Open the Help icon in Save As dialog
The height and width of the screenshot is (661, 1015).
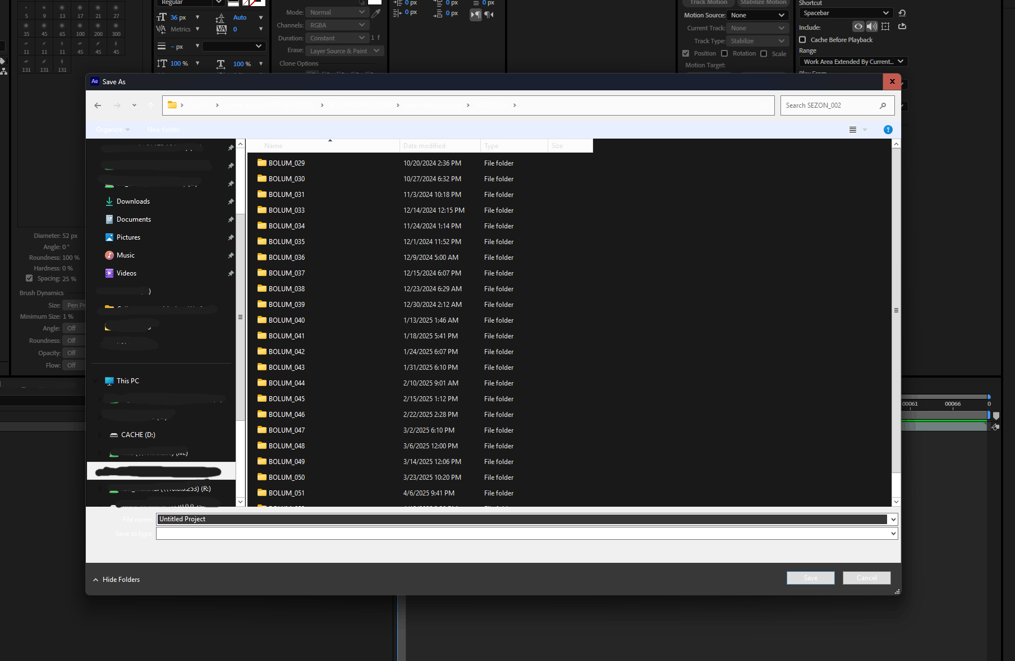pos(888,130)
